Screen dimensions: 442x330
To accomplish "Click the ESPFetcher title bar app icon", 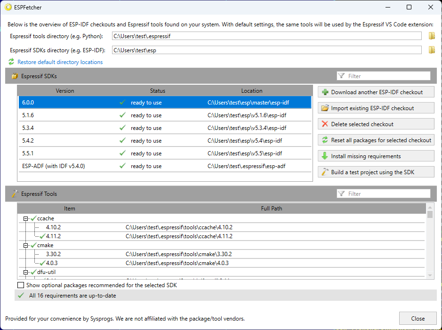I will [x=8, y=8].
